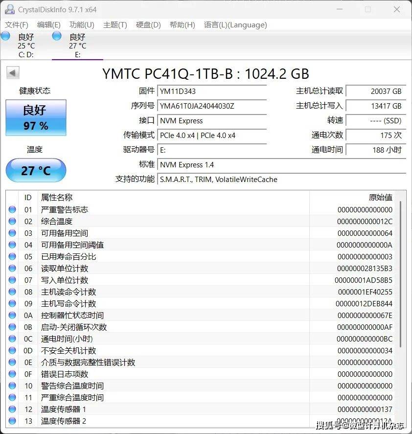
Task: Click the status orb for 已用寿命百分比 row
Action: [x=12, y=257]
